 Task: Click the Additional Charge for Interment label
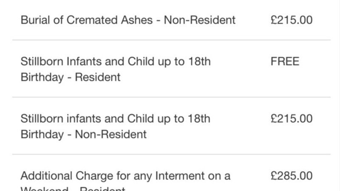click(x=125, y=176)
